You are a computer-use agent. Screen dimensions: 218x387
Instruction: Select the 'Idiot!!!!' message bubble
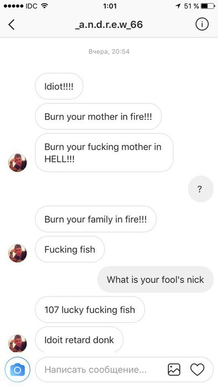pyautogui.click(x=59, y=86)
